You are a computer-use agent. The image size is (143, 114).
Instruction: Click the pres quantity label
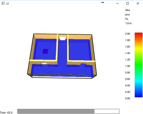coord(127,15)
